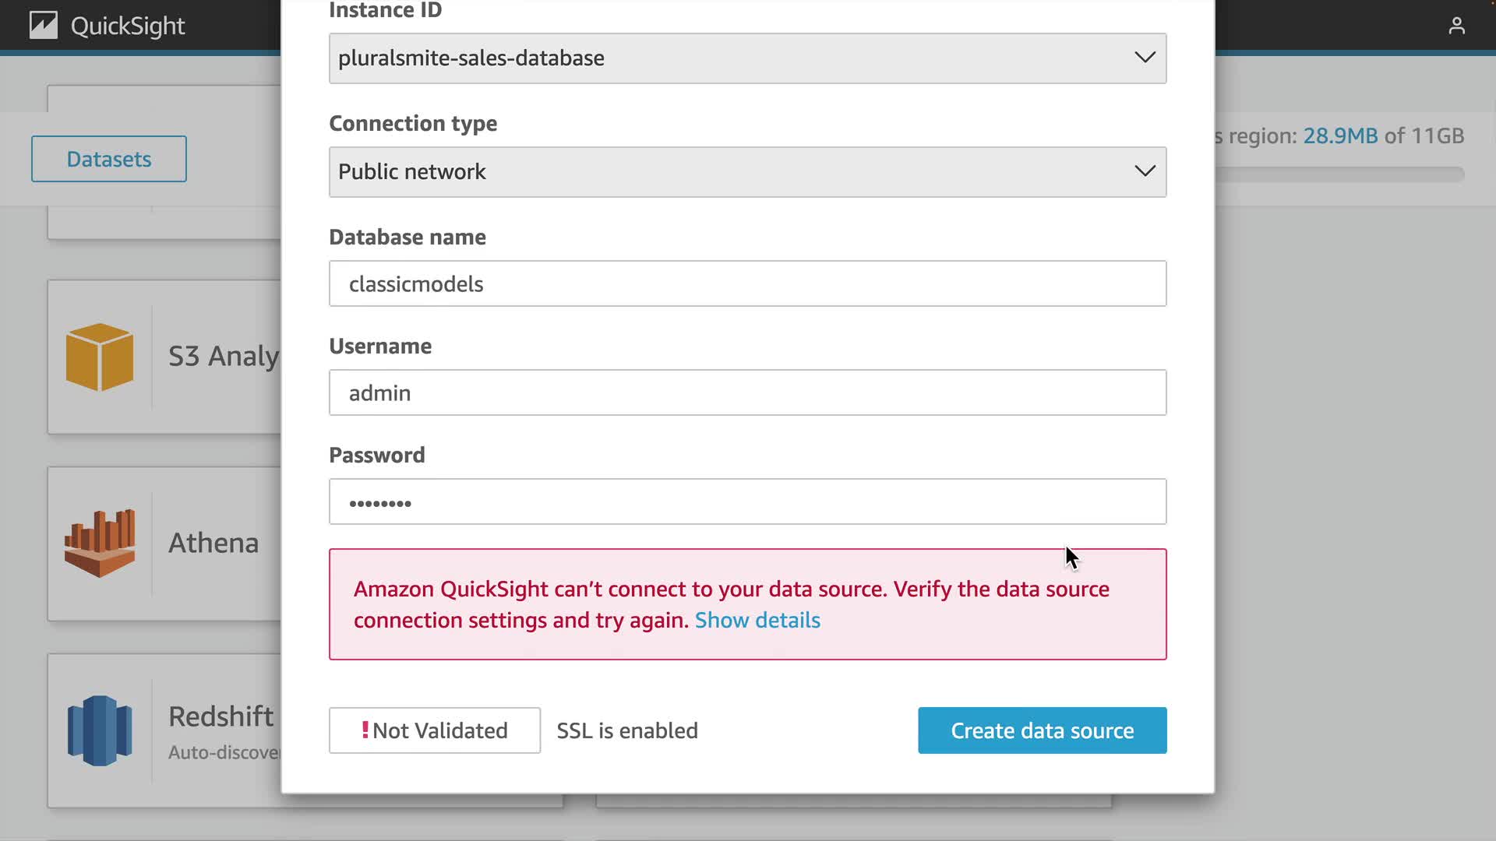Click the Instance ID chevron arrow
The height and width of the screenshot is (841, 1496).
pos(1145,58)
